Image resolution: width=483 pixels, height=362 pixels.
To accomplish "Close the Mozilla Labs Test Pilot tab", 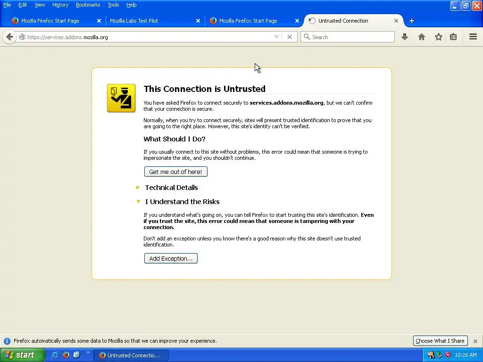I will pos(198,21).
